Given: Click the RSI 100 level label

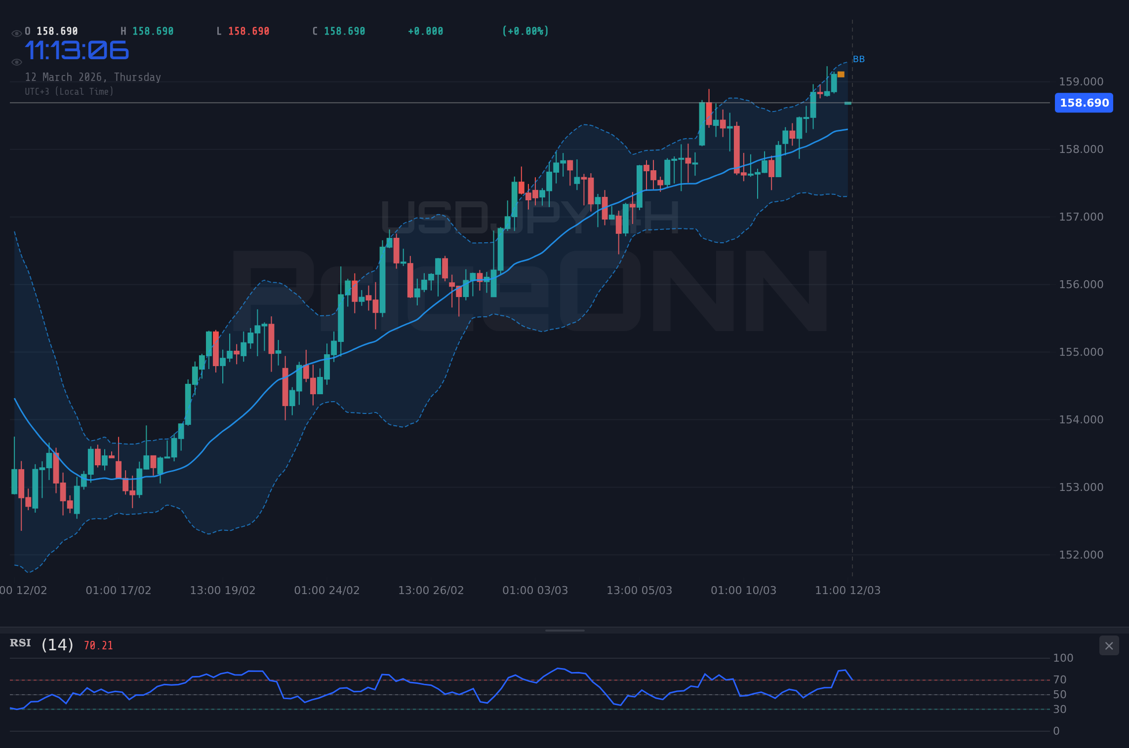Looking at the screenshot, I should (1063, 658).
